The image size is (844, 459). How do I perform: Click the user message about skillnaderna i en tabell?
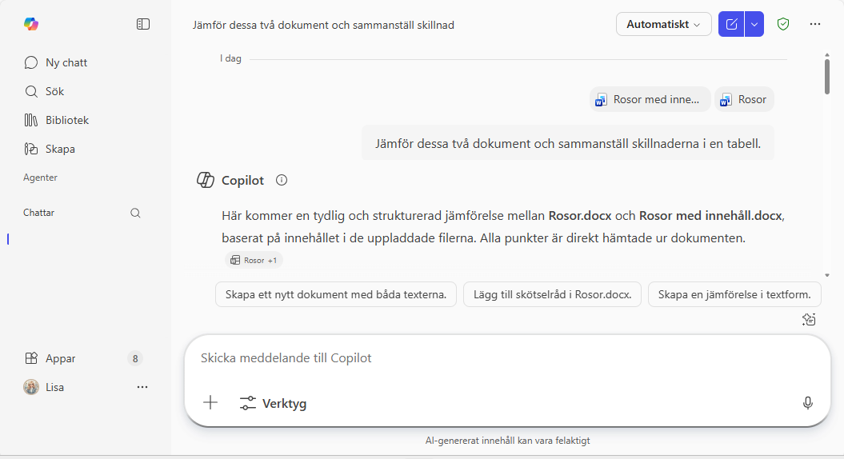(x=568, y=144)
